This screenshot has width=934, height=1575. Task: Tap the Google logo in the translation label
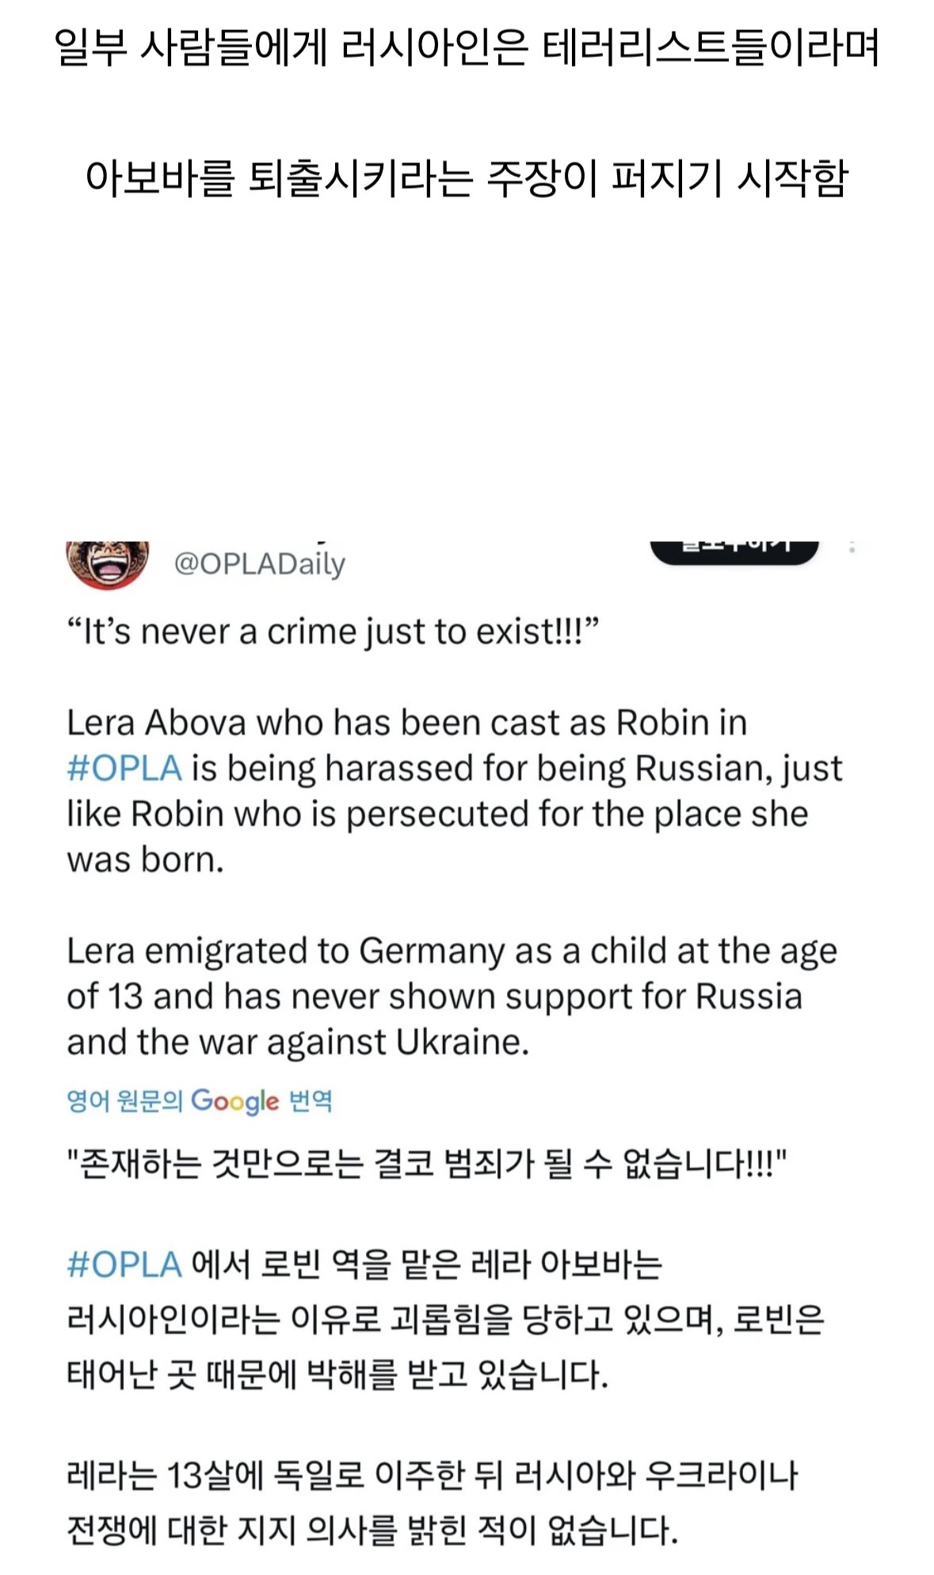tap(234, 1101)
